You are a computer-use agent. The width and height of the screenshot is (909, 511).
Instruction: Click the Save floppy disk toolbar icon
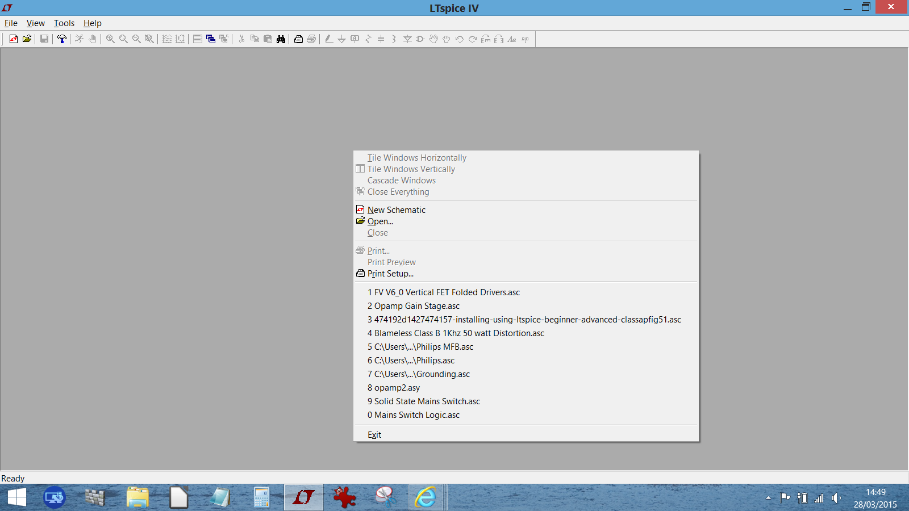[x=44, y=39]
